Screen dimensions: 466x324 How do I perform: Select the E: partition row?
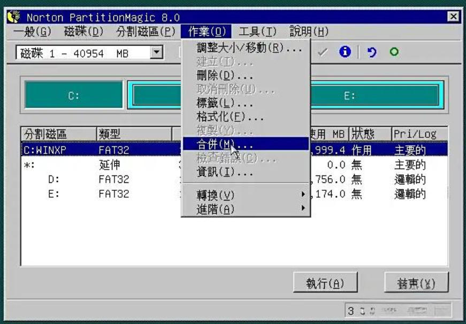[x=234, y=194]
